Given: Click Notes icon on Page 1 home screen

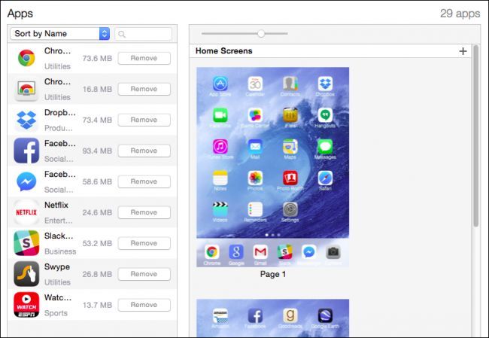Looking at the screenshot, I should tap(220, 178).
